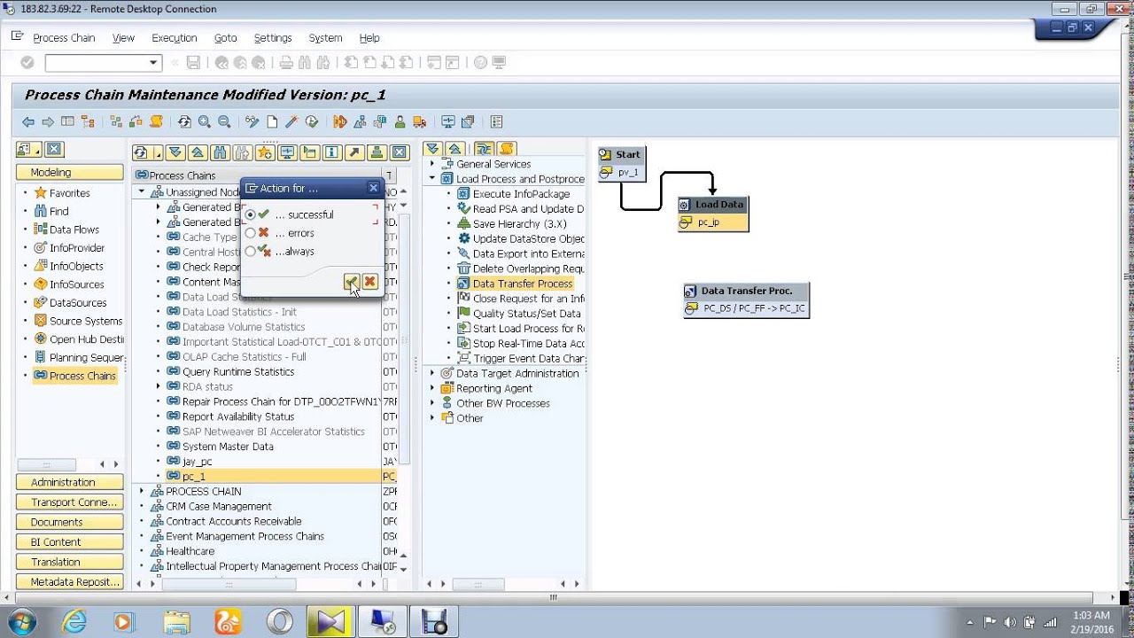Image resolution: width=1134 pixels, height=638 pixels.
Task: Open File Explorer folder from taskbar
Action: (x=176, y=622)
